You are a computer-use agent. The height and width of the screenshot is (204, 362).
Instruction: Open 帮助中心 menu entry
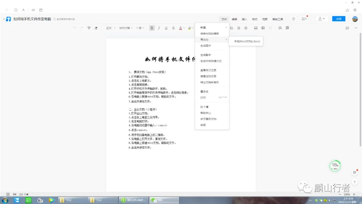[x=212, y=113]
